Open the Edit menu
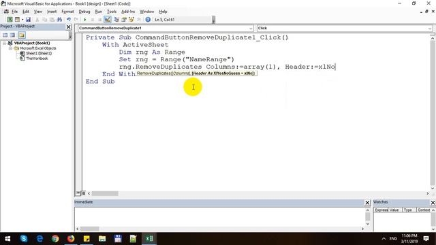This screenshot has height=245, width=436. (x=26, y=12)
